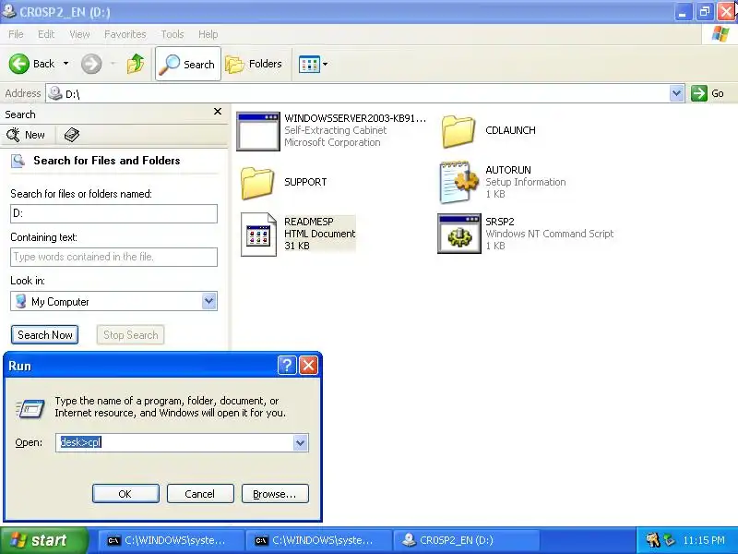Click the SUPPORT folder name
This screenshot has width=738, height=554.
click(305, 182)
